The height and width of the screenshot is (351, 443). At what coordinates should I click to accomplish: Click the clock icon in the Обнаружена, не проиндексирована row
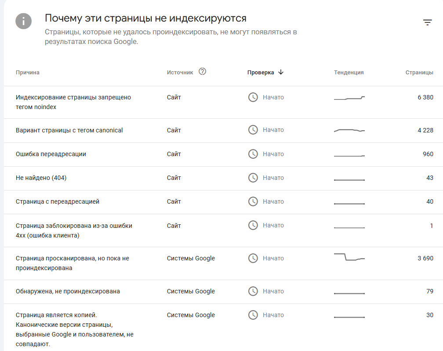tap(253, 291)
